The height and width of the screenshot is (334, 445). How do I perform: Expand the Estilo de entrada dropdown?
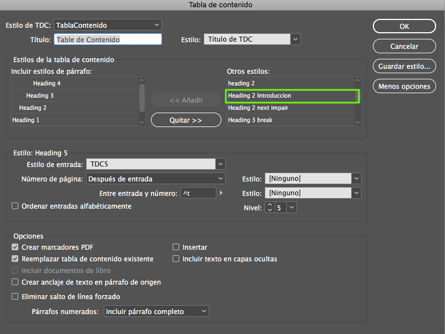pyautogui.click(x=155, y=164)
